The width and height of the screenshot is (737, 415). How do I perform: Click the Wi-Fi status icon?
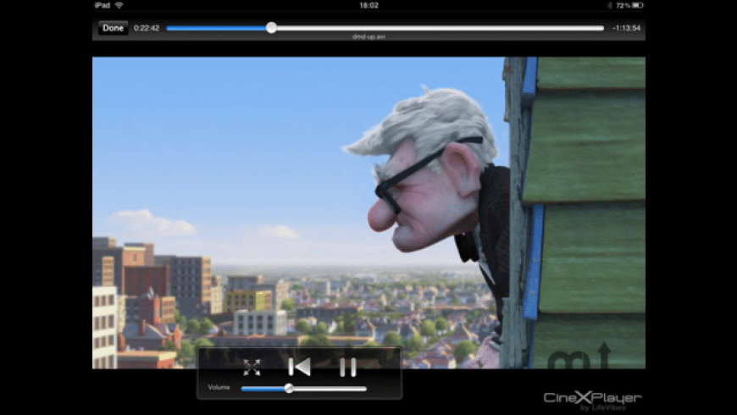119,5
